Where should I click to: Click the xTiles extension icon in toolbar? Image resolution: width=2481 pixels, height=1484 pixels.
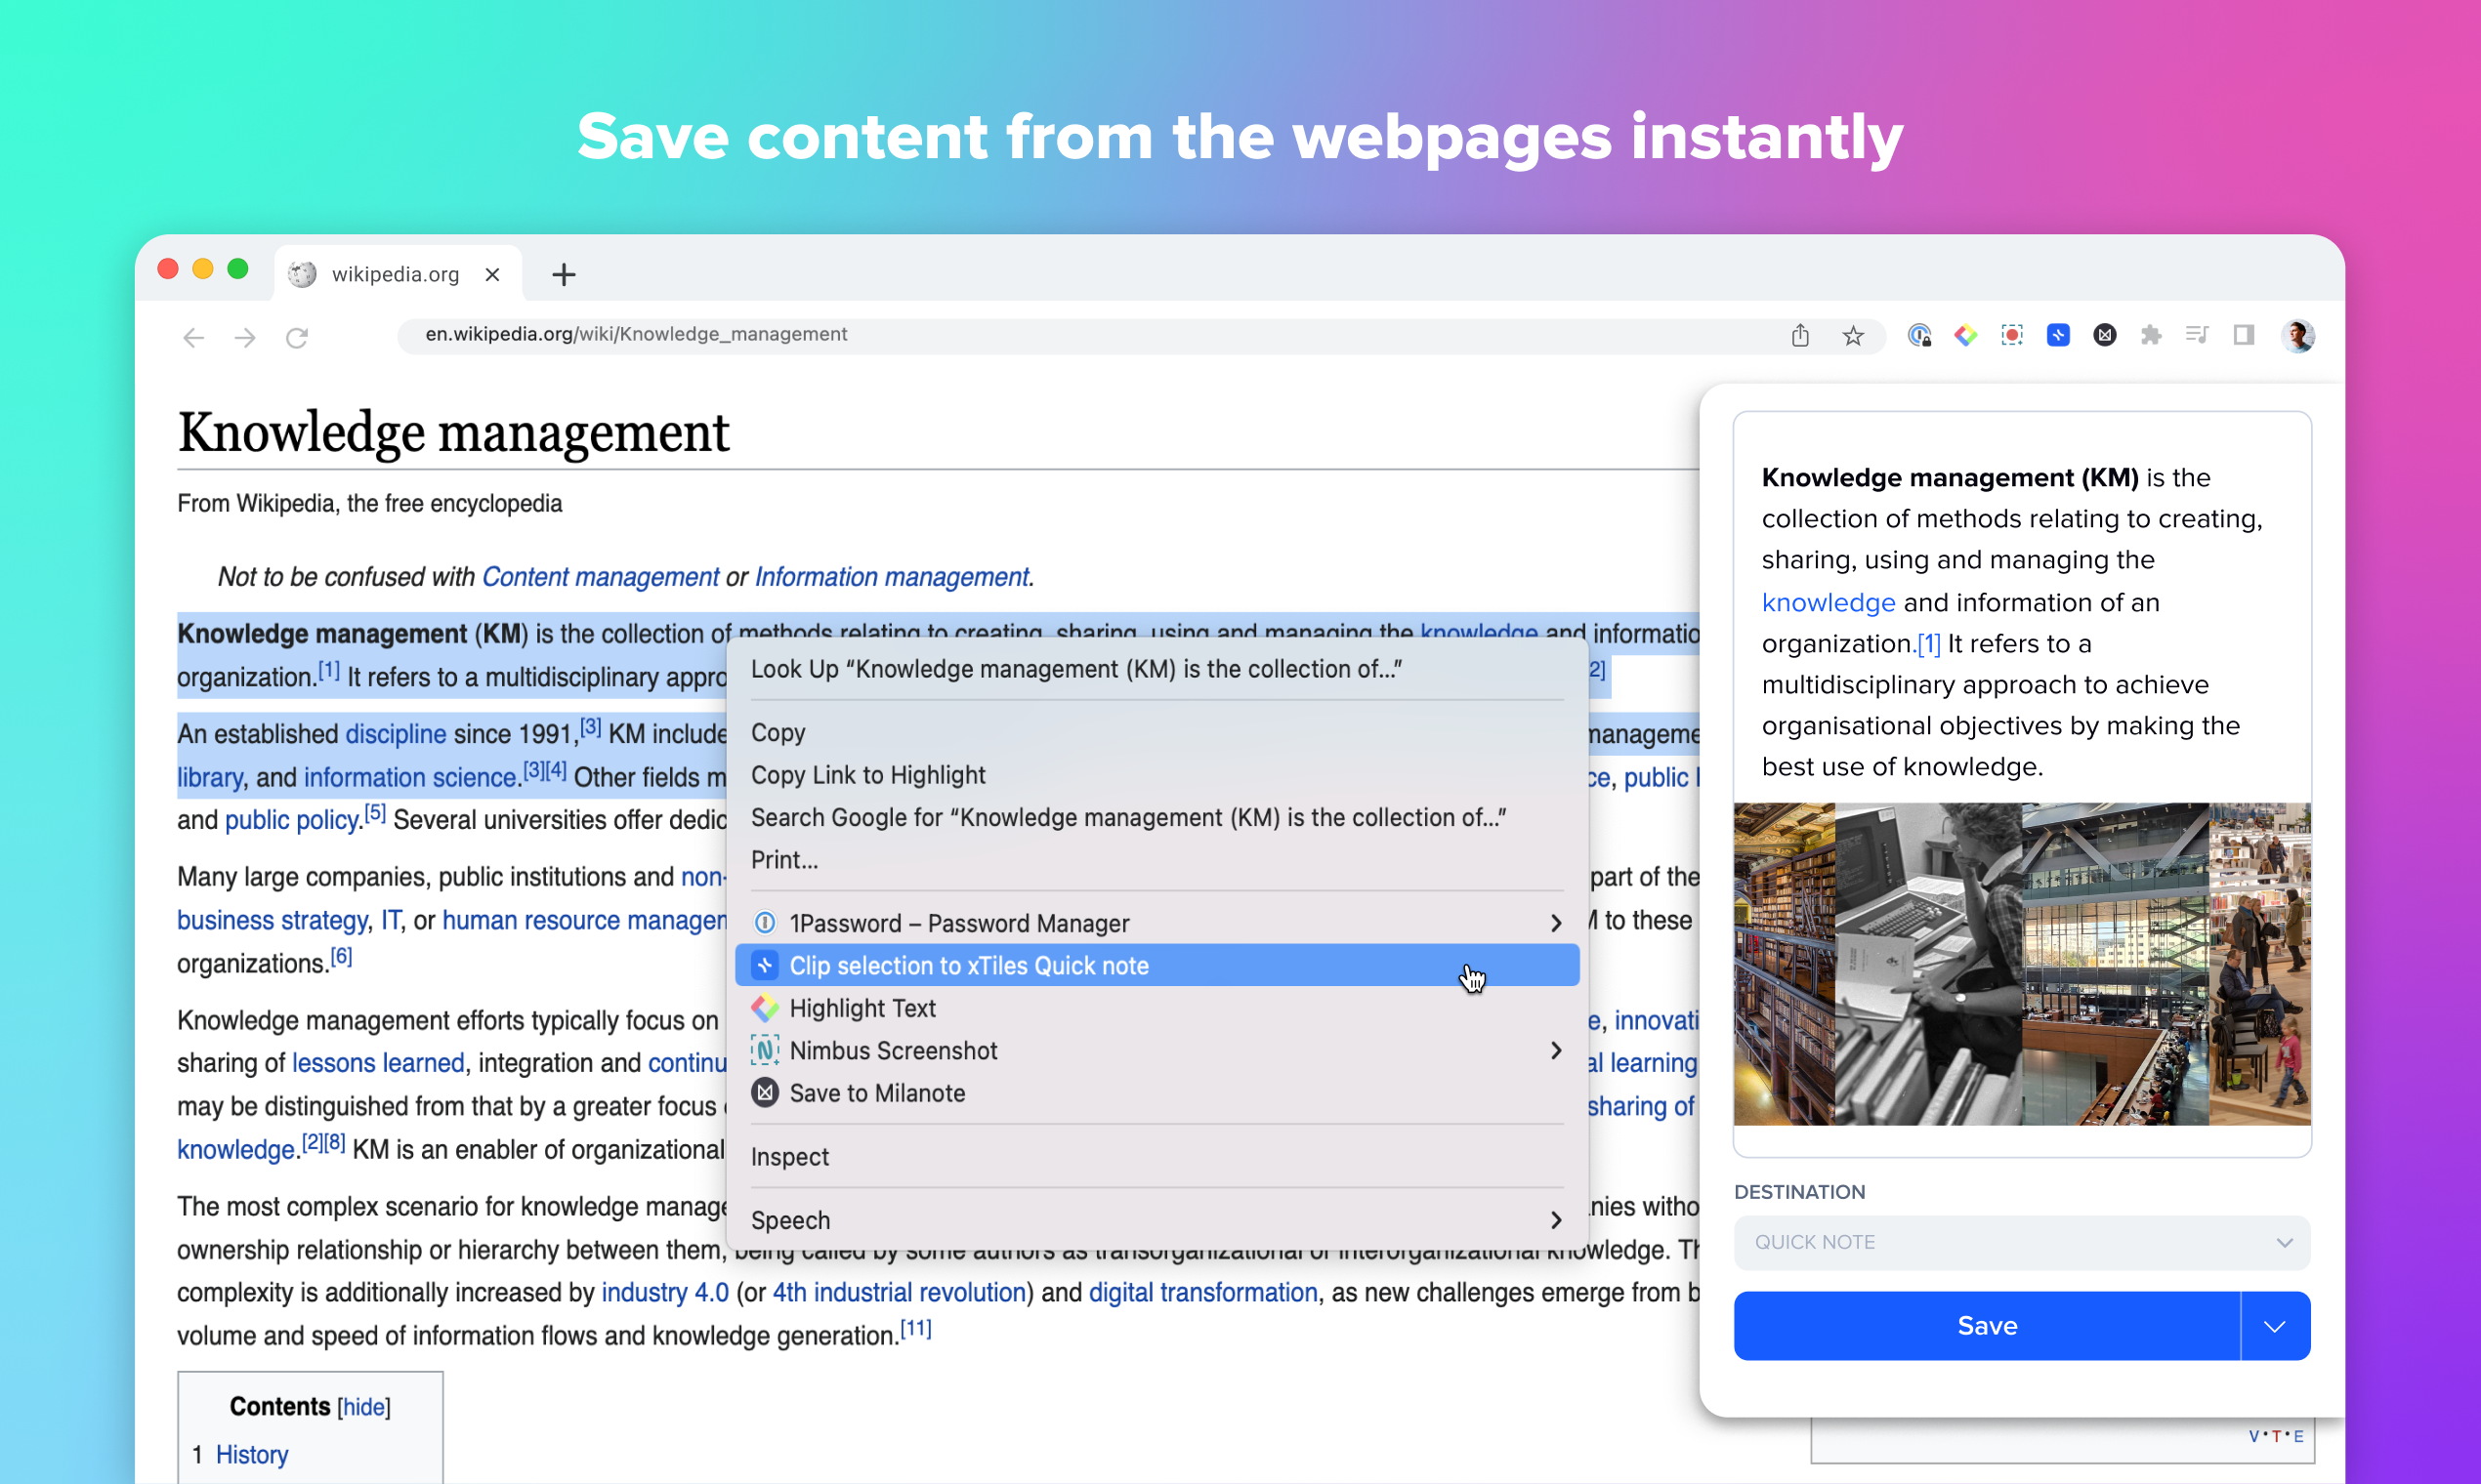[x=2058, y=335]
